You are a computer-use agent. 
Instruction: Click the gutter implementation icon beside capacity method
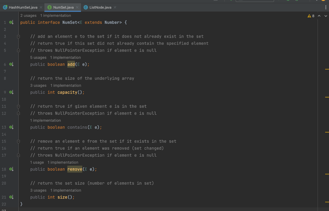point(11,92)
